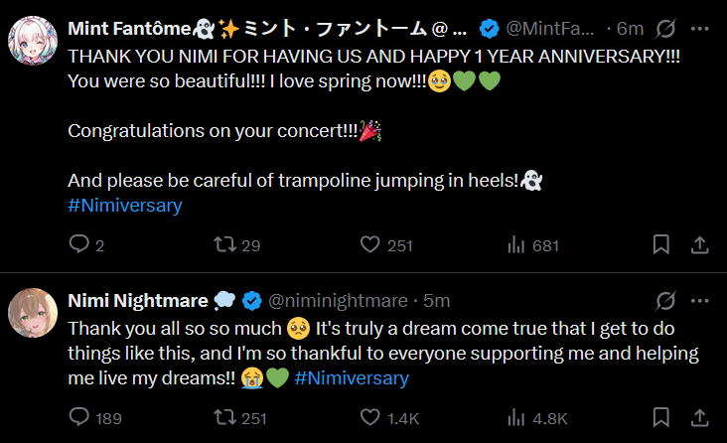The width and height of the screenshot is (727, 443).
Task: View analytics on Nimi Nightmare's tweet
Action: (516, 417)
